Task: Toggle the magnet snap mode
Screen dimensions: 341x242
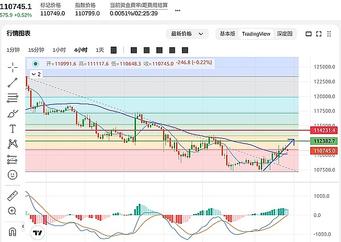Action: [13, 231]
